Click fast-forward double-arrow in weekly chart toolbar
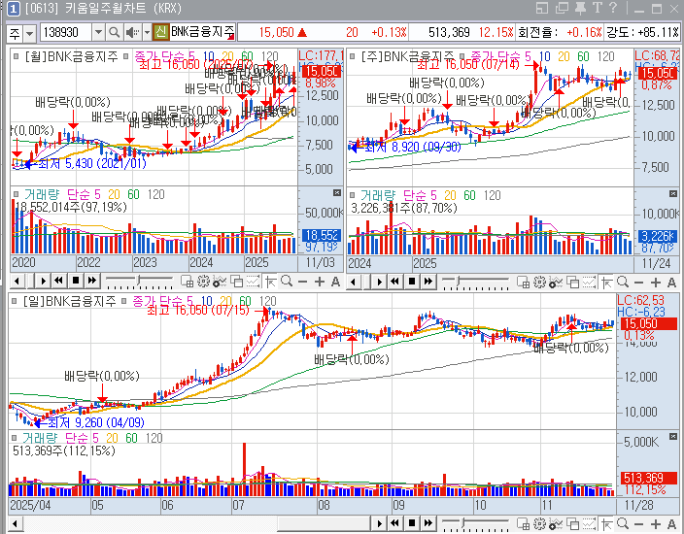Viewport: 684px width, 534px height. (428, 282)
